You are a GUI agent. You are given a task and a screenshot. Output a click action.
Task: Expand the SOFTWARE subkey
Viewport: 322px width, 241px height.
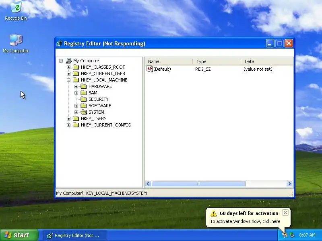(x=76, y=106)
